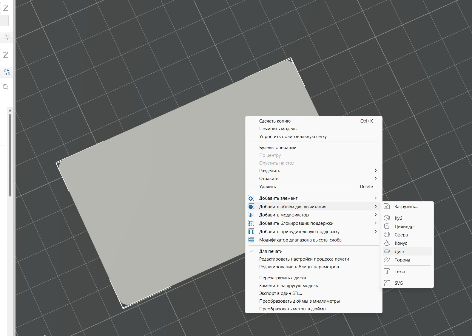Select the Cone (Конус) shape icon
Viewport: 472px width, 336px height.
pyautogui.click(x=387, y=243)
